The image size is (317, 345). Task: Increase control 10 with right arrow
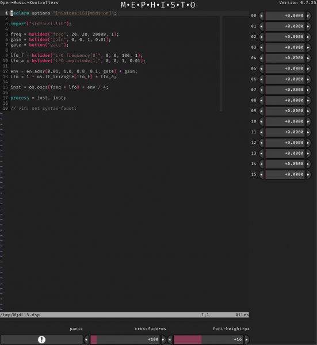[308, 121]
